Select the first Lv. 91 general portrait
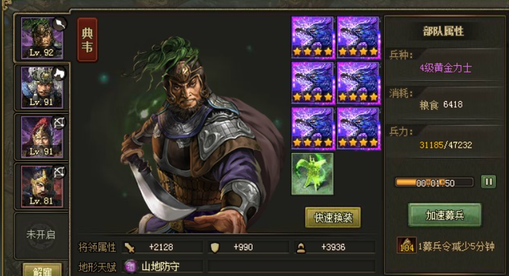 pos(42,87)
